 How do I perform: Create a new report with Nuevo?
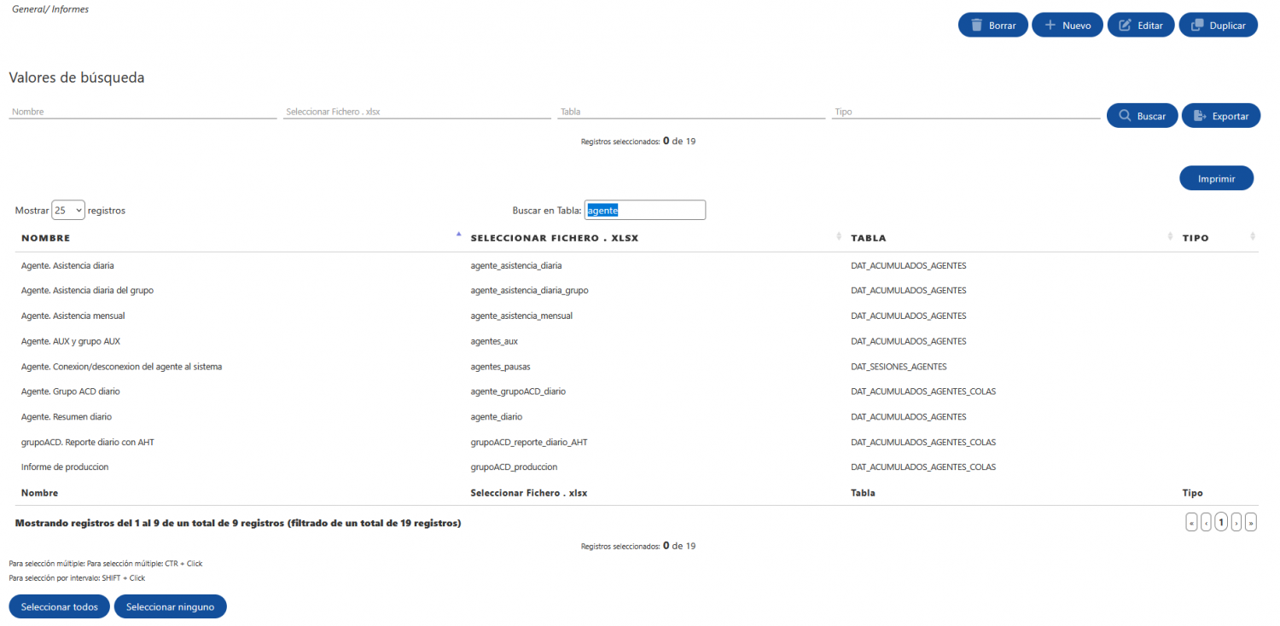[1068, 26]
